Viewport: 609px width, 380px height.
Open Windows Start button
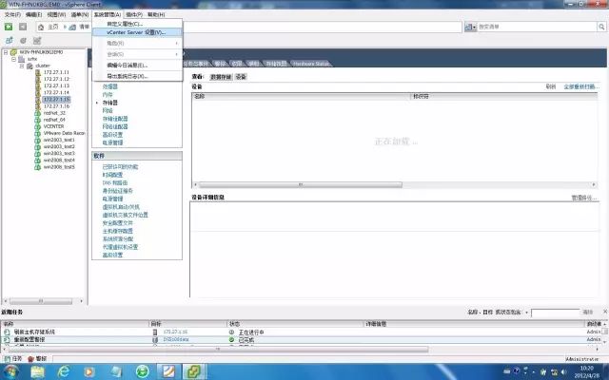10,372
